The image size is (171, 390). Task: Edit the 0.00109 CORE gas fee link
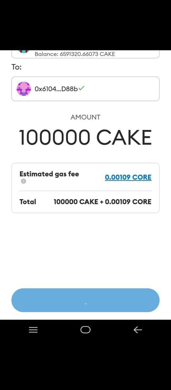(x=128, y=177)
